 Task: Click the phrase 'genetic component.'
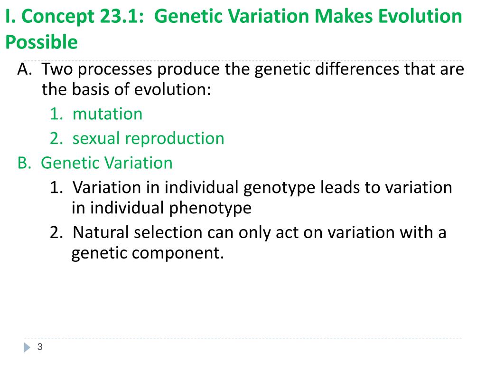click(x=148, y=253)
